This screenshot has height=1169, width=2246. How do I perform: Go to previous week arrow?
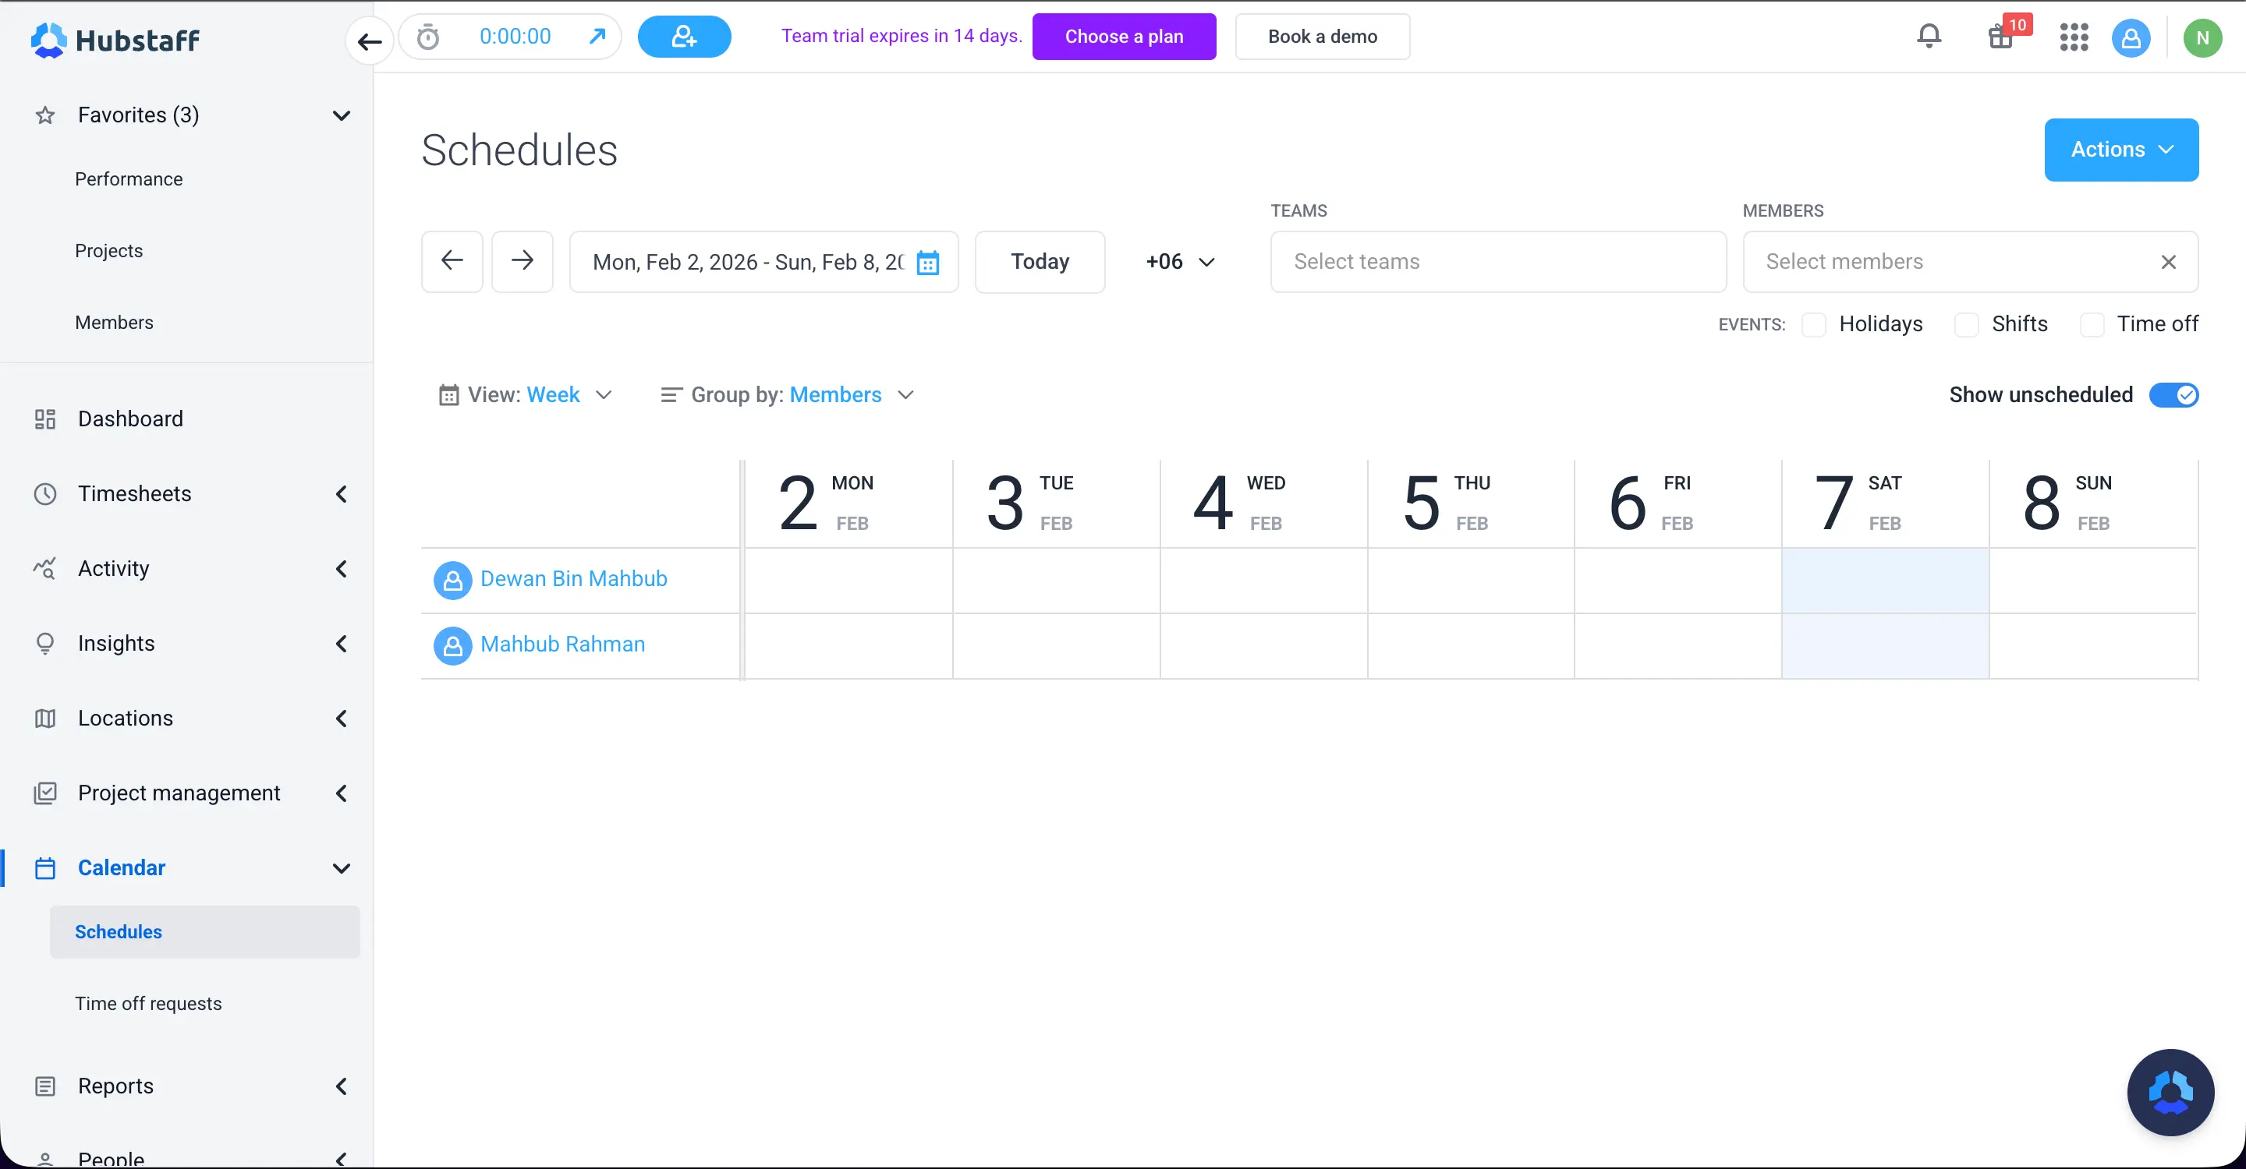coord(452,261)
